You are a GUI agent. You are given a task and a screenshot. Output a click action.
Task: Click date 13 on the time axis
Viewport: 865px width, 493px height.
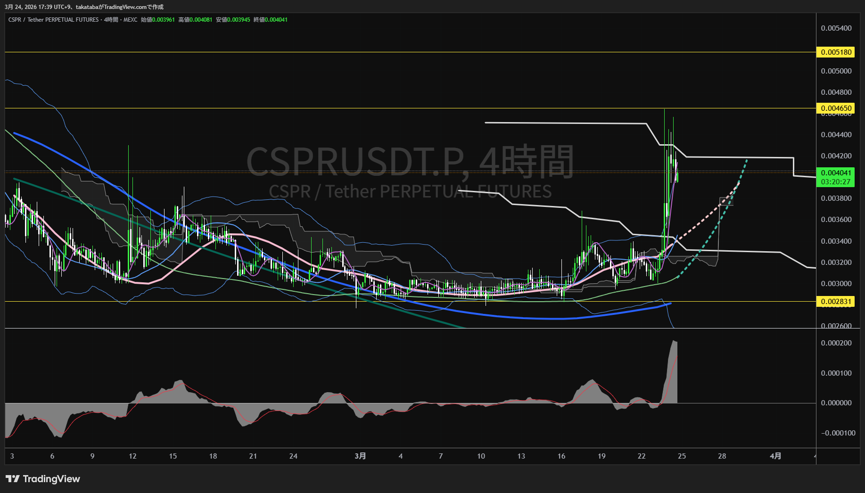pos(521,456)
